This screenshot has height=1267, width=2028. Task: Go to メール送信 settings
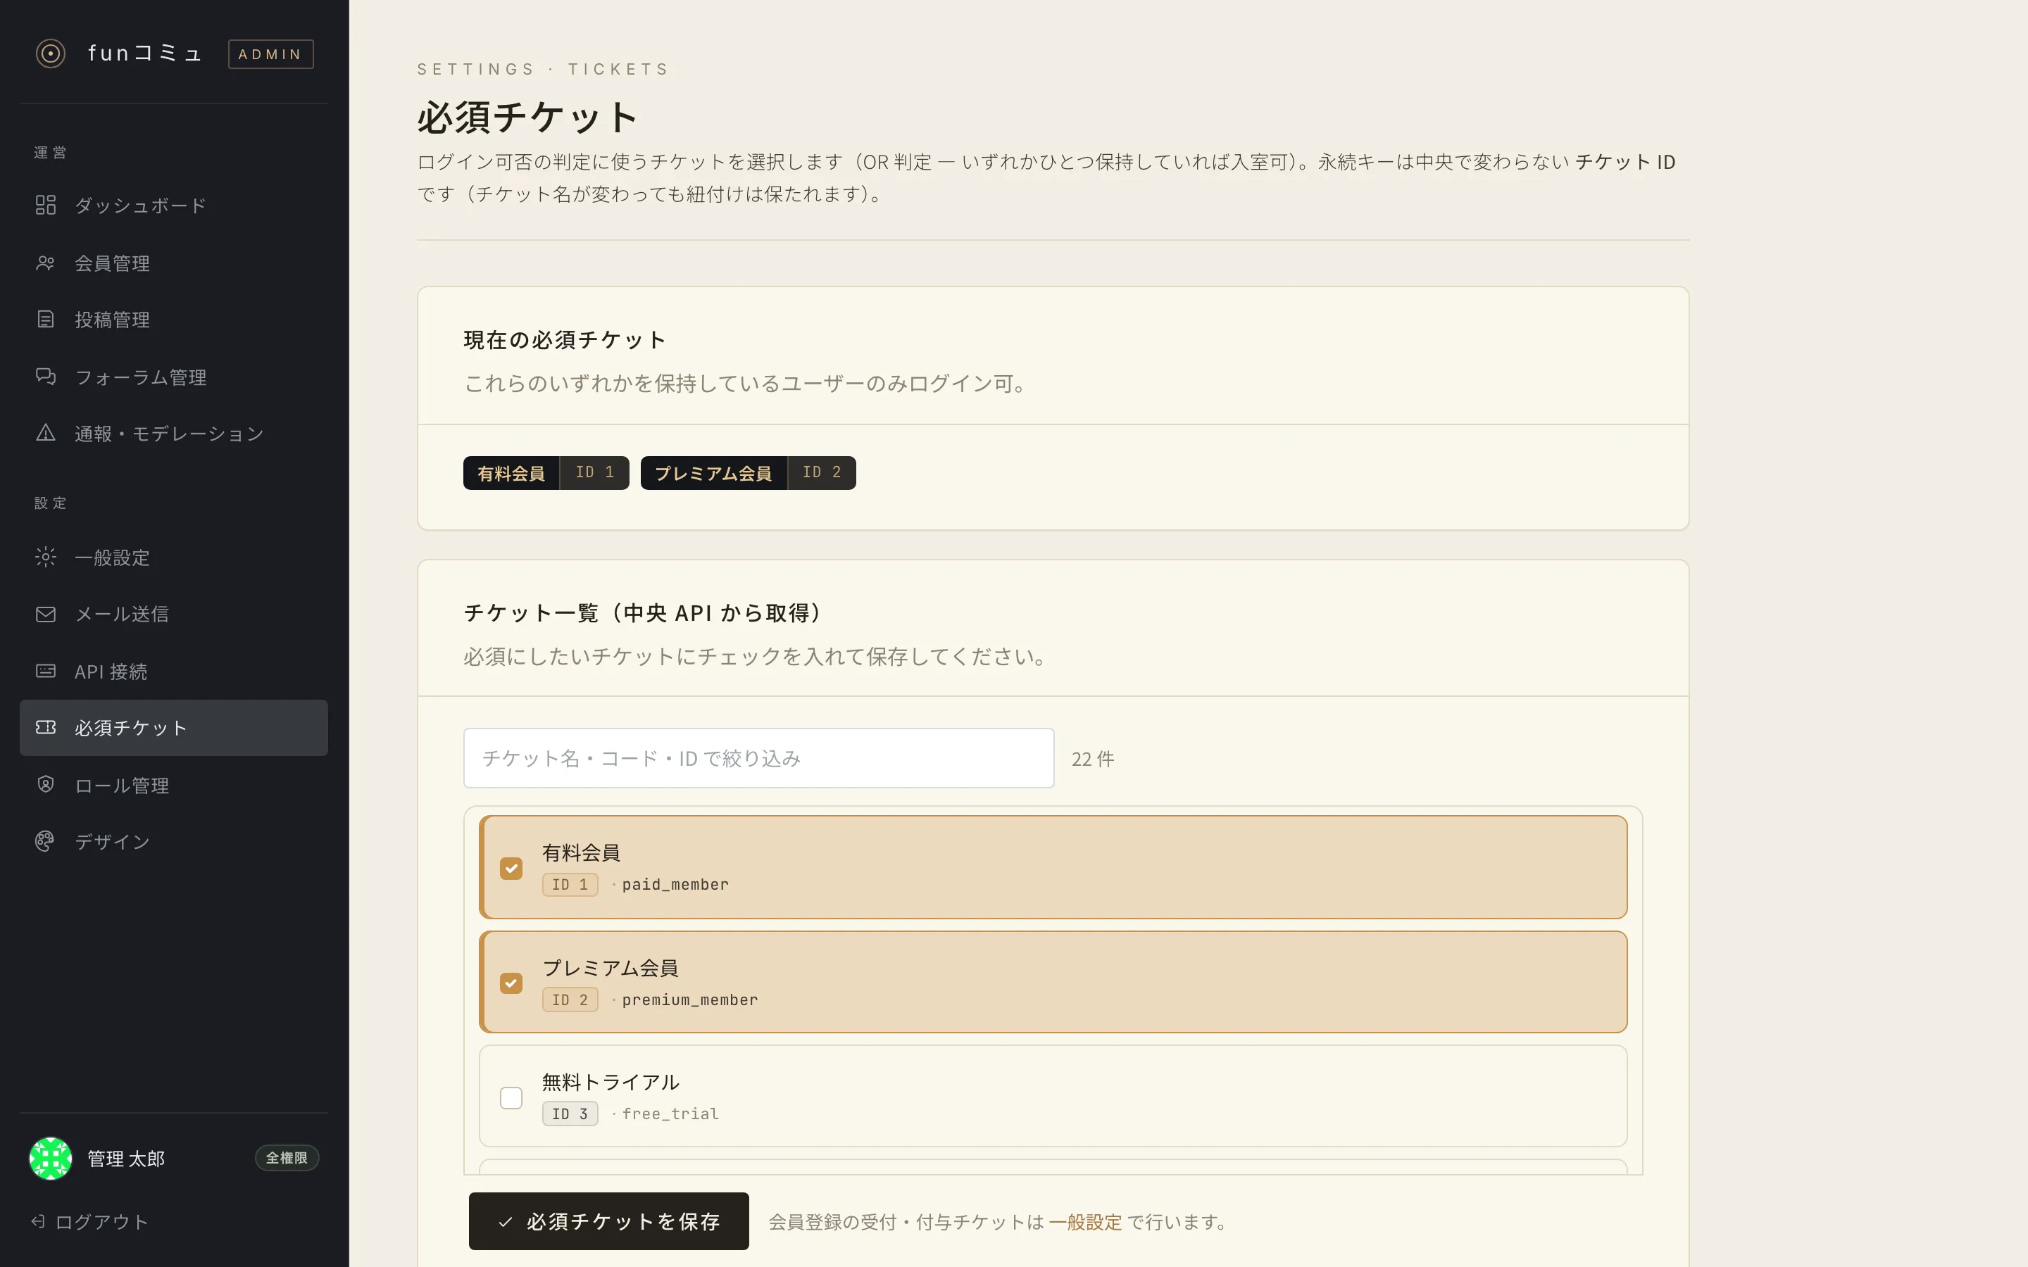click(x=173, y=614)
